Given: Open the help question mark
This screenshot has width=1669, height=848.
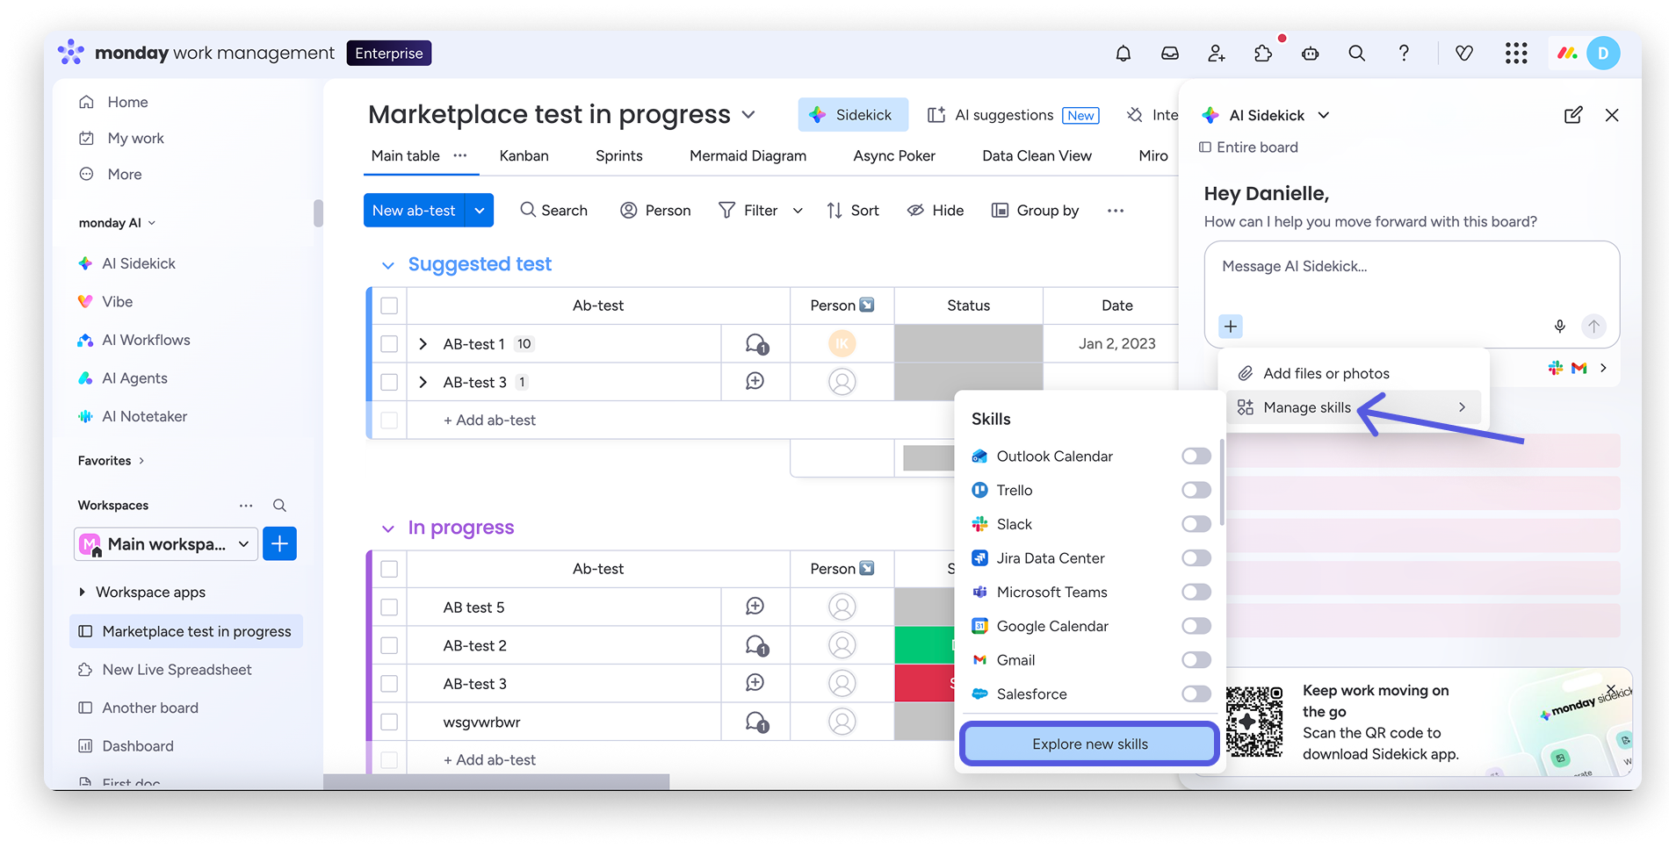Looking at the screenshot, I should click(1404, 54).
